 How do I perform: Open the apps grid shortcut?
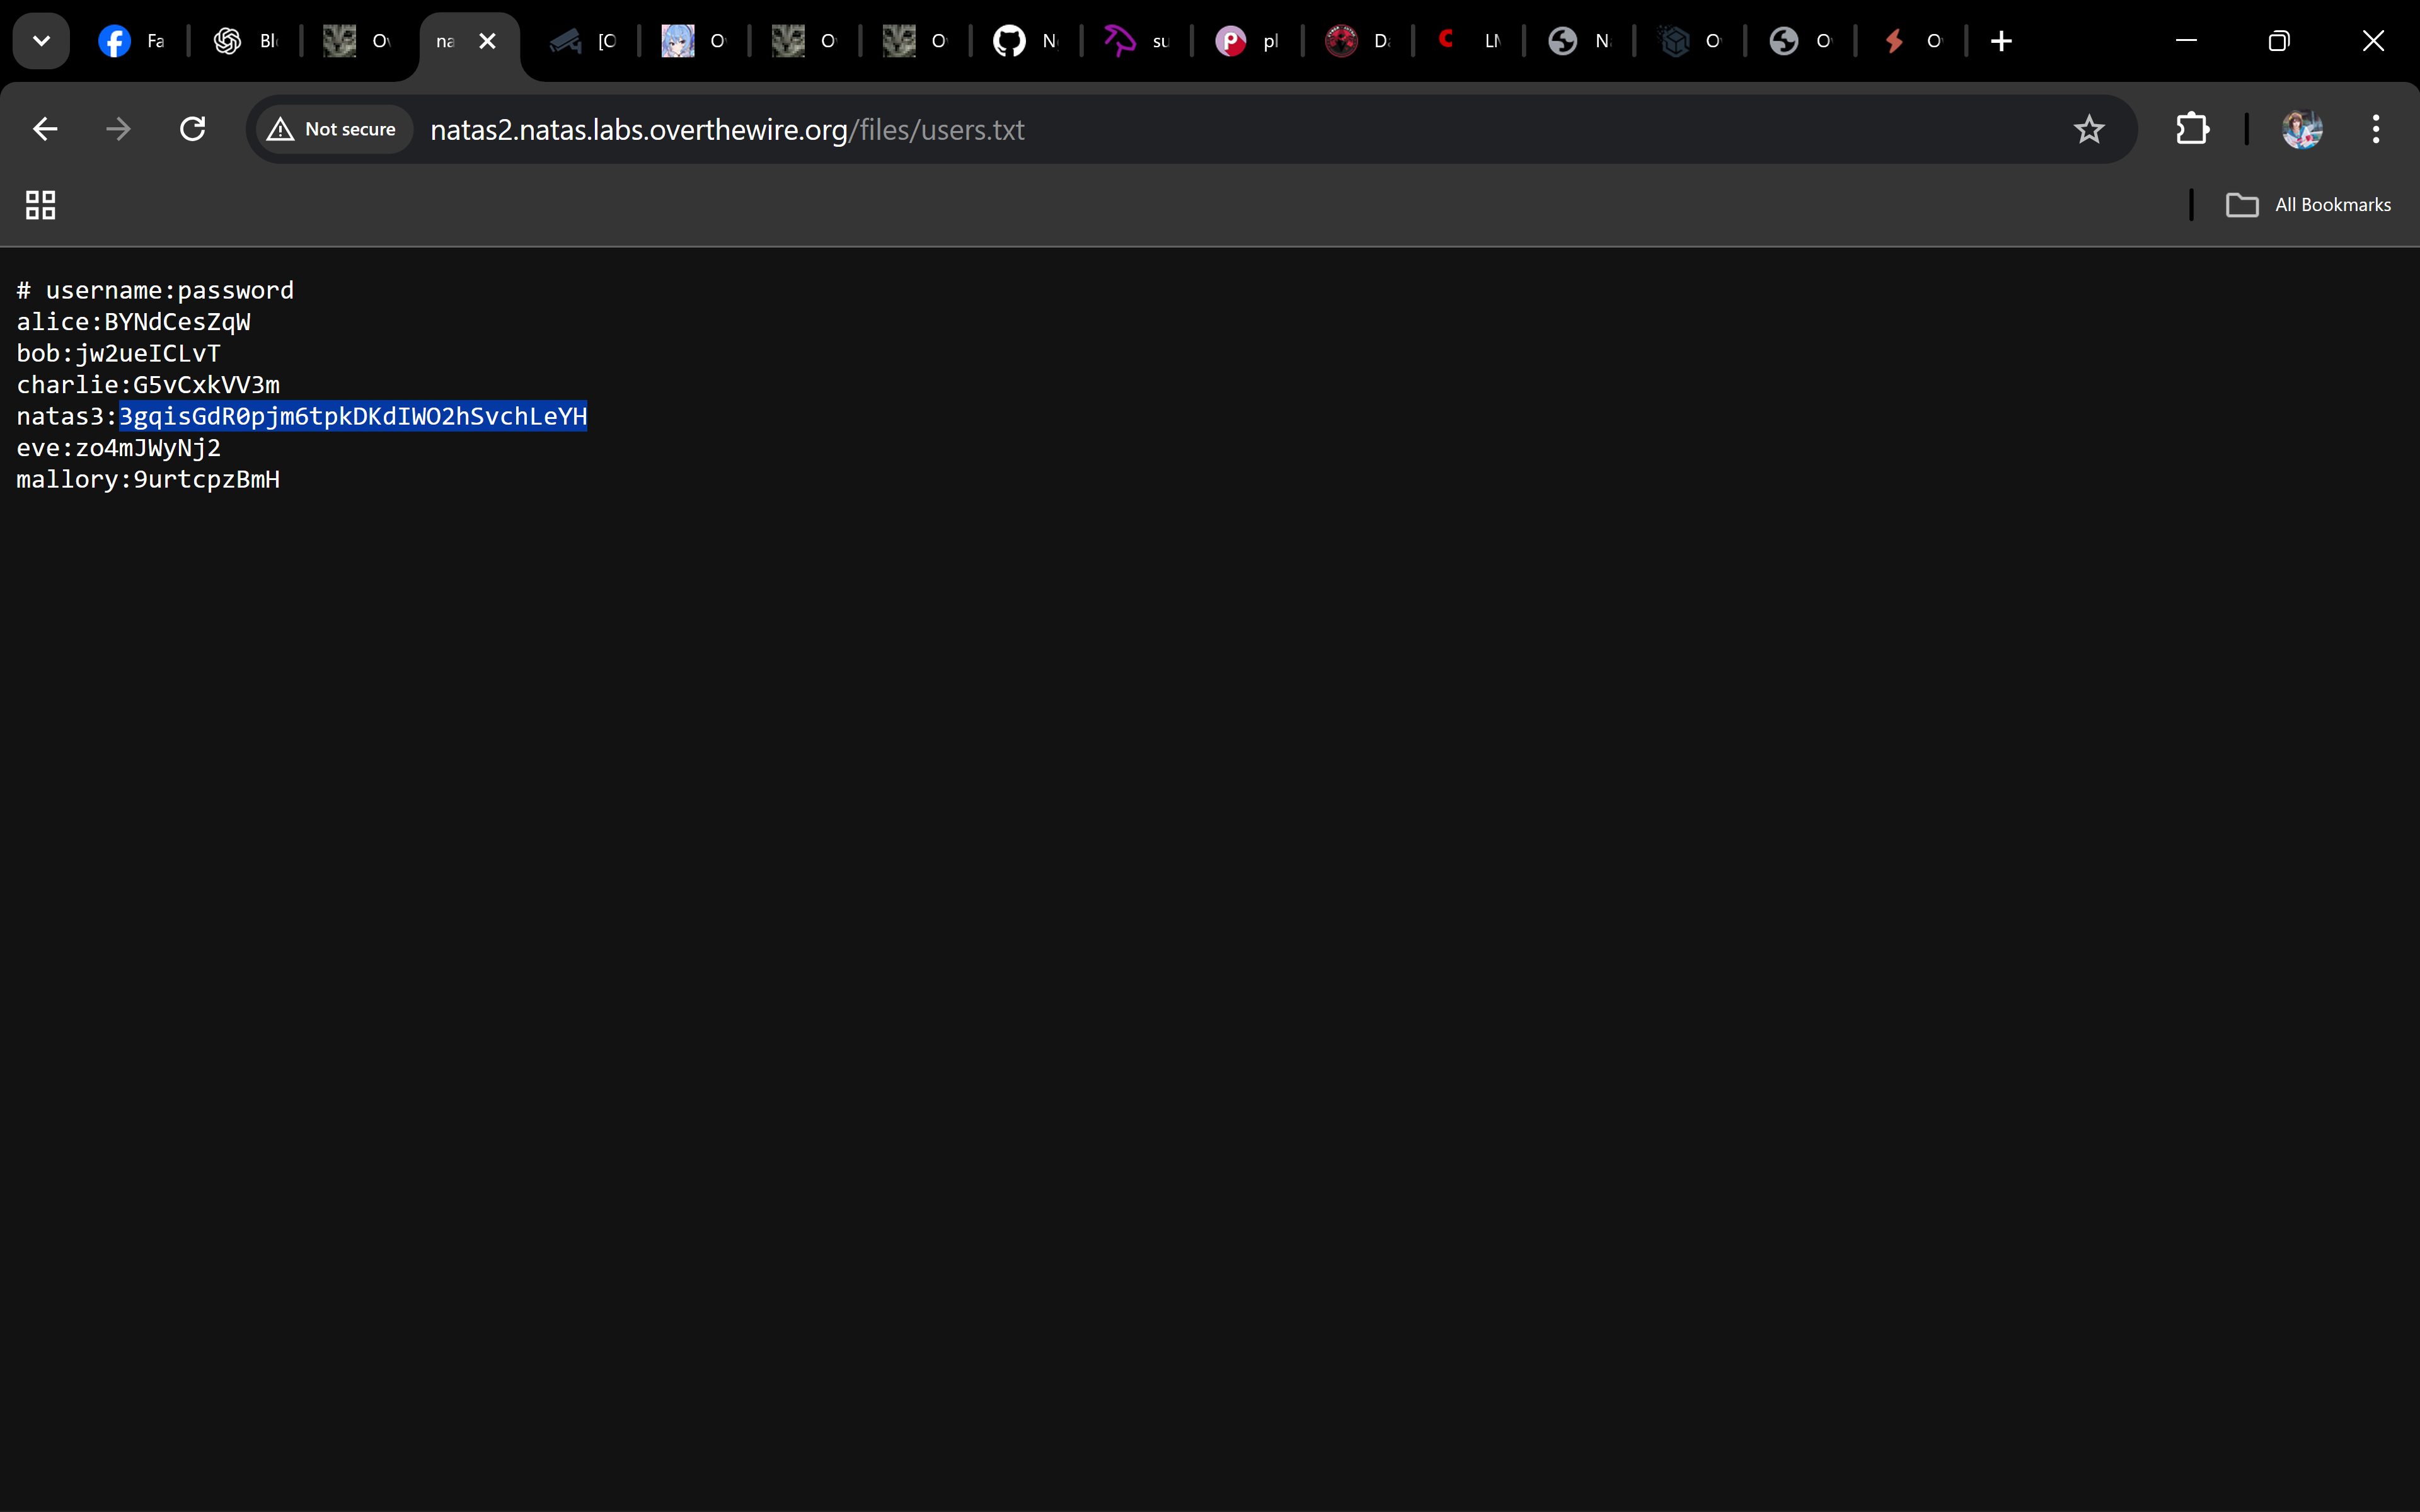[40, 205]
